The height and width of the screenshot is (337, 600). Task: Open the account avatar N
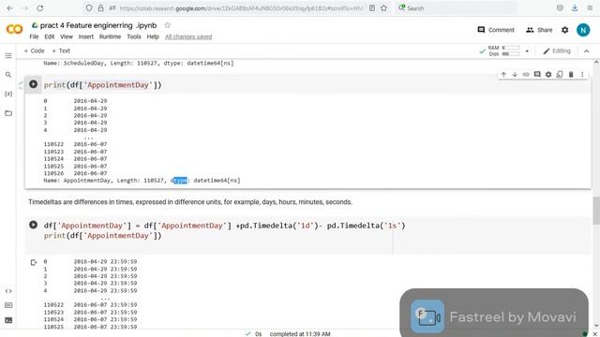[583, 30]
